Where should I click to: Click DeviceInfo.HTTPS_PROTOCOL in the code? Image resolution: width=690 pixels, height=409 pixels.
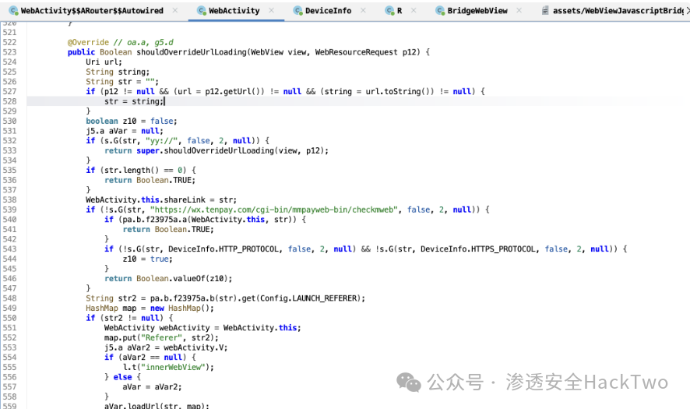[478, 249]
